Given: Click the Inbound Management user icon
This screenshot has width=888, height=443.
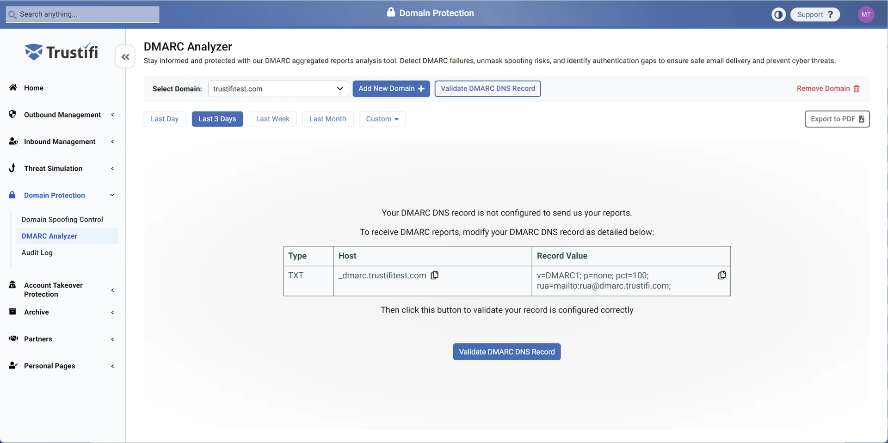Looking at the screenshot, I should pyautogui.click(x=13, y=141).
